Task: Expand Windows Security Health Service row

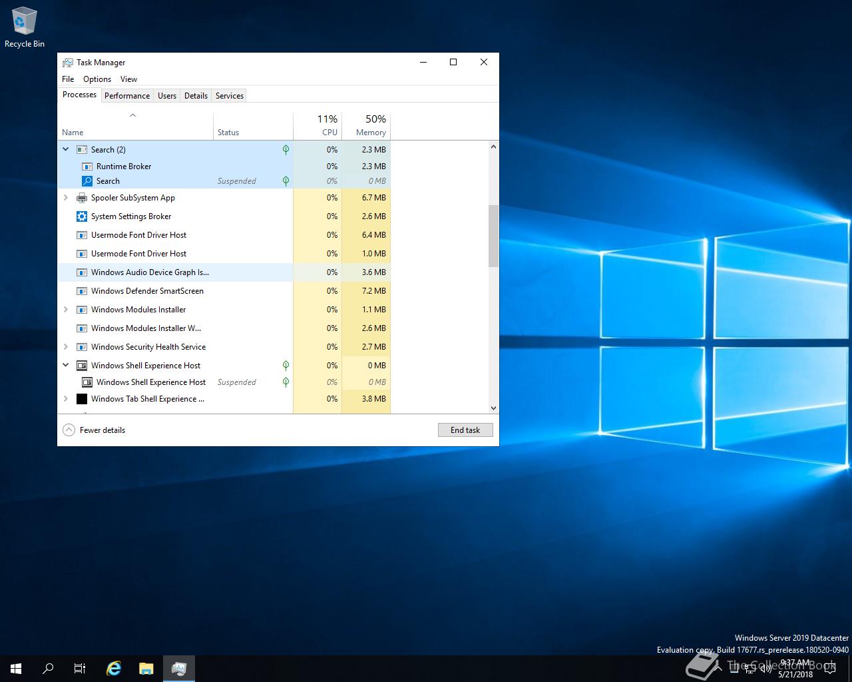Action: point(65,347)
